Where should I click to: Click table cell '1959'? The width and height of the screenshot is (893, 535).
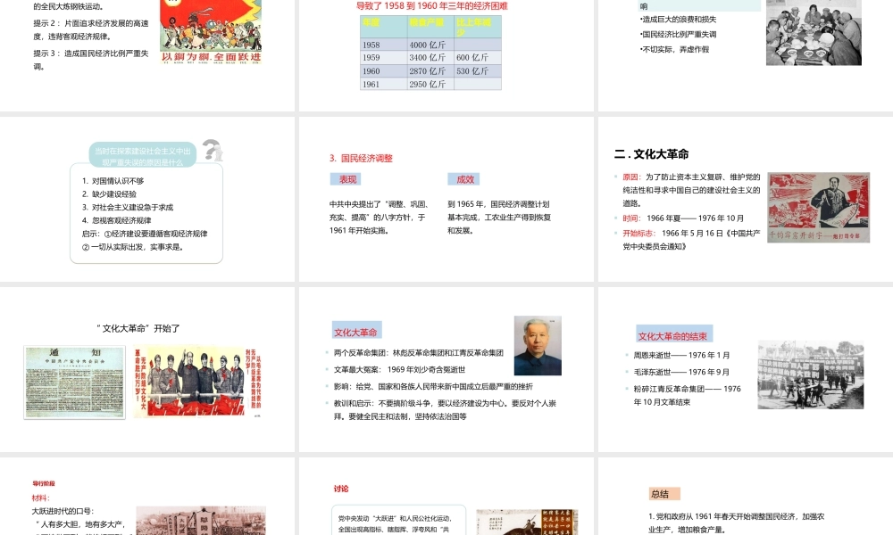tap(384, 57)
